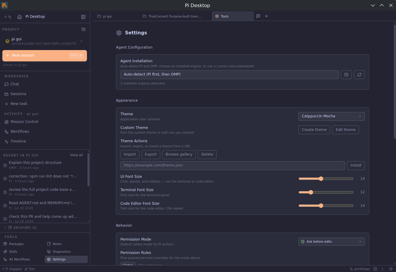The height and width of the screenshot is (272, 396).
Task: Open recent session correction: npm run lint
Action: 44,179
